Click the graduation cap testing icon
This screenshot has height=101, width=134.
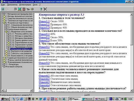click(x=28, y=9)
